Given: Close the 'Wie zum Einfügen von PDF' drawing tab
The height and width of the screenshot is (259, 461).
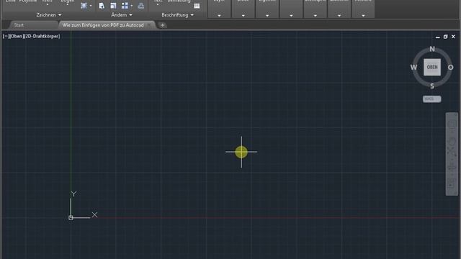Looking at the screenshot, I should 149,25.
